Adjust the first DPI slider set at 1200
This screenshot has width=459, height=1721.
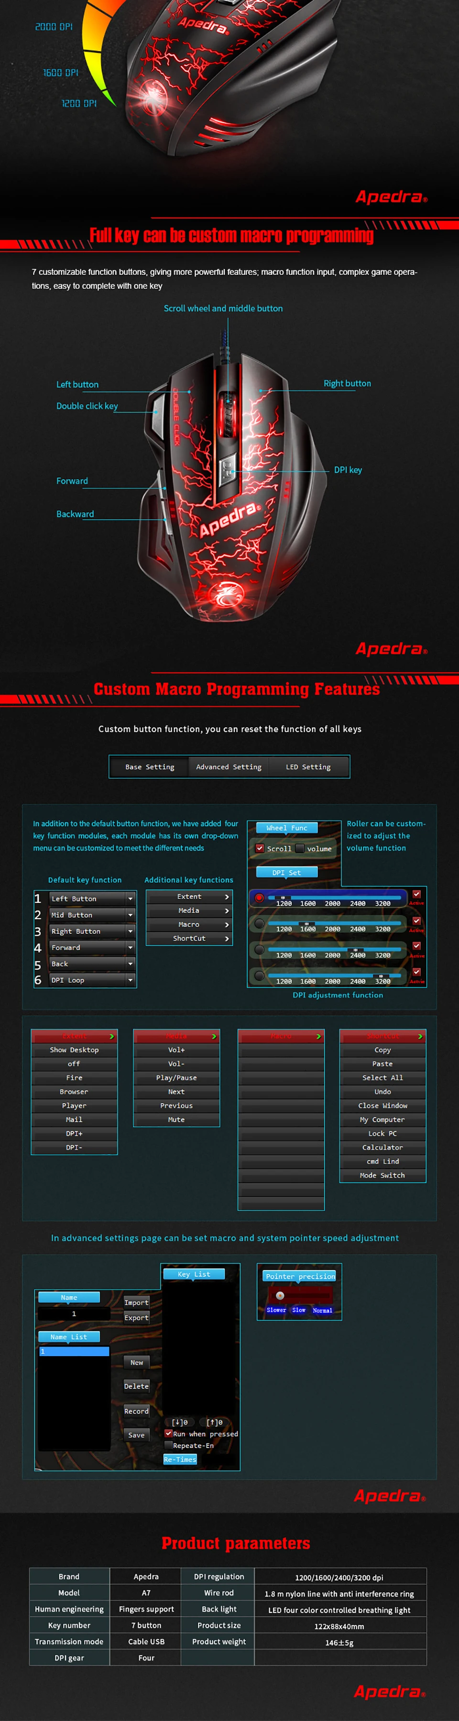click(x=283, y=897)
